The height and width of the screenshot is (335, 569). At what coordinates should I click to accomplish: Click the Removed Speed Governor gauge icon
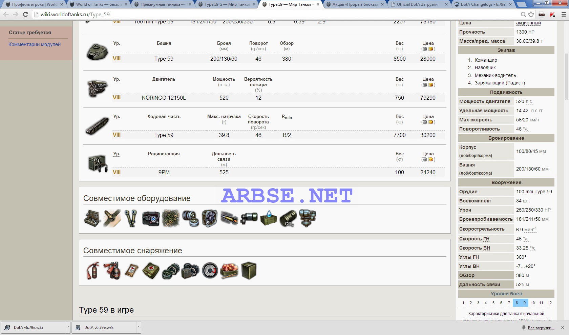pyautogui.click(x=210, y=271)
